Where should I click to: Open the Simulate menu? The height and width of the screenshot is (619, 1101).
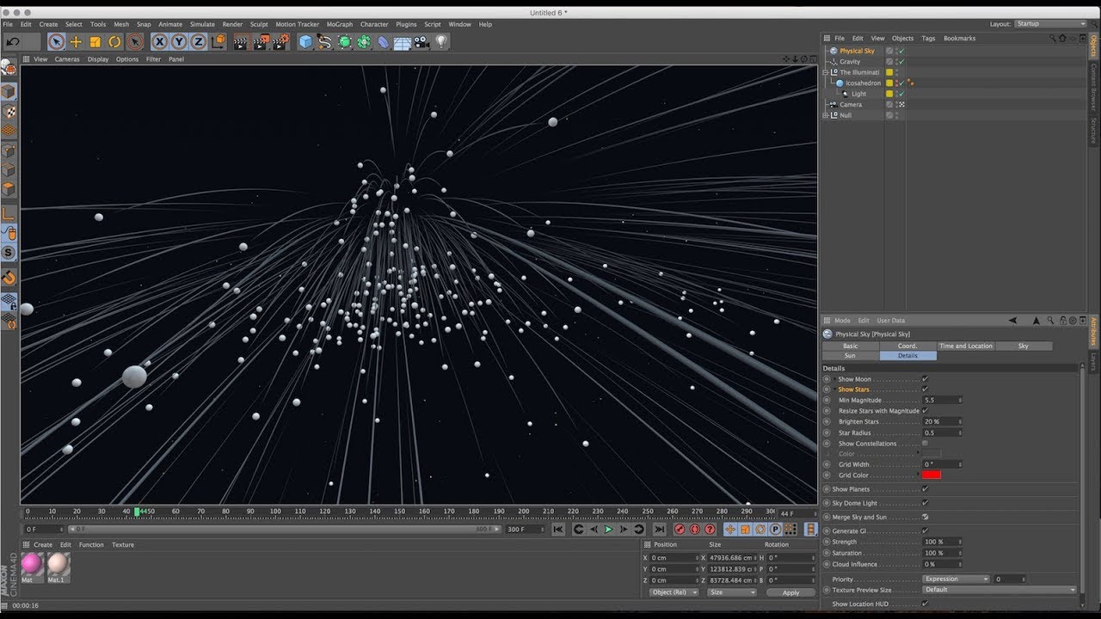tap(202, 24)
